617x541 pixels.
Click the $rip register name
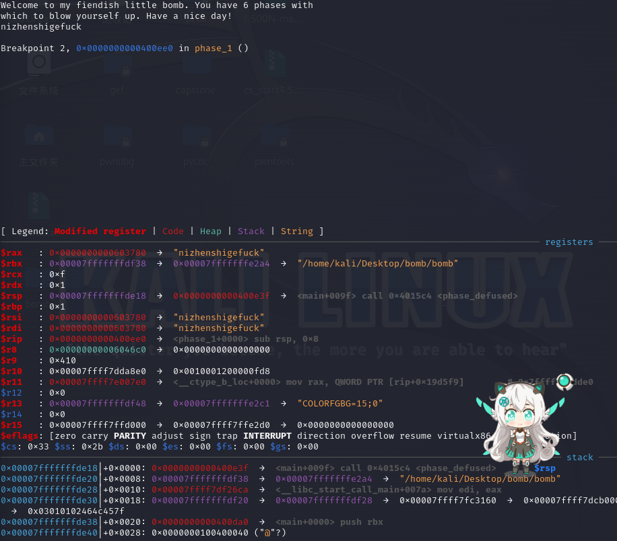pyautogui.click(x=11, y=338)
